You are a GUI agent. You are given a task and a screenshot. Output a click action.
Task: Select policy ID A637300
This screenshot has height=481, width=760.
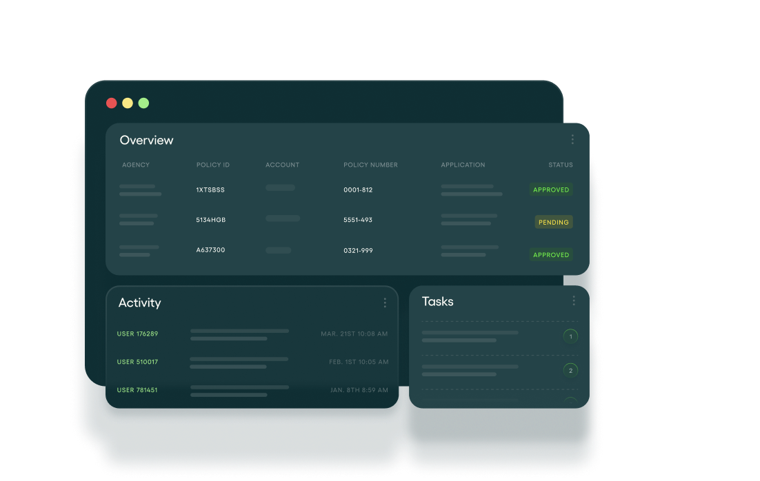tap(210, 250)
